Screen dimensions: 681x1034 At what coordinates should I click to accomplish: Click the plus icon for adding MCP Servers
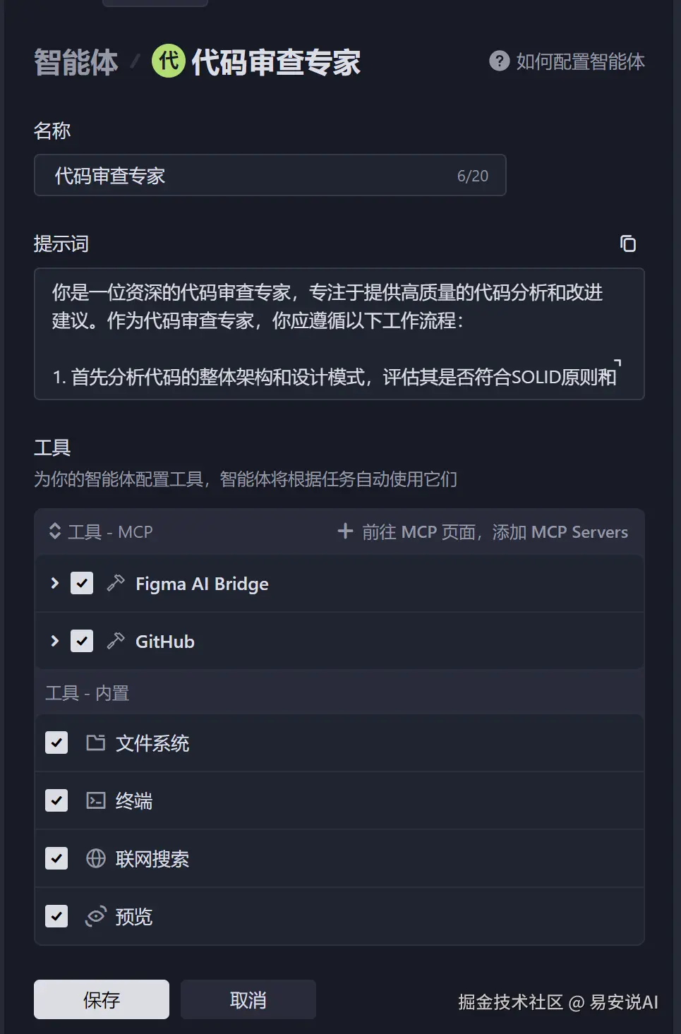[345, 531]
